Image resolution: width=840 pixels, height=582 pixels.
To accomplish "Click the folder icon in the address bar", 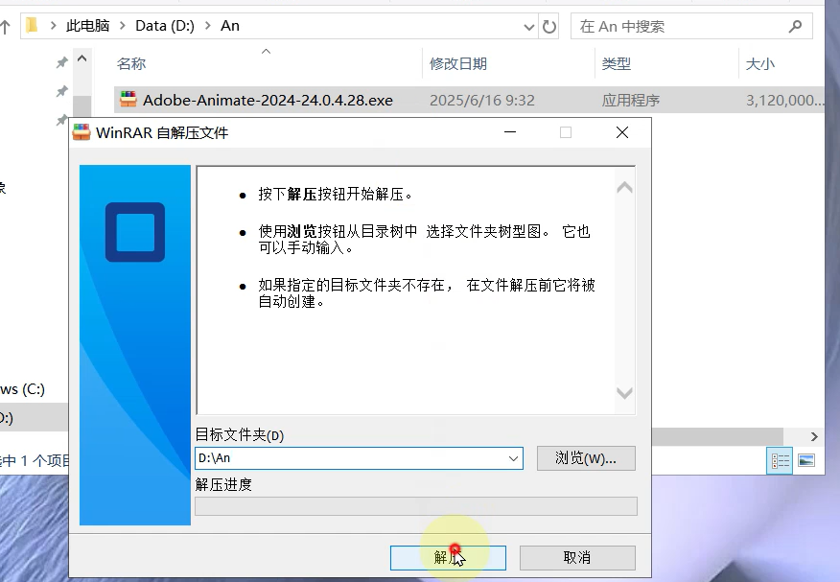I will [33, 25].
